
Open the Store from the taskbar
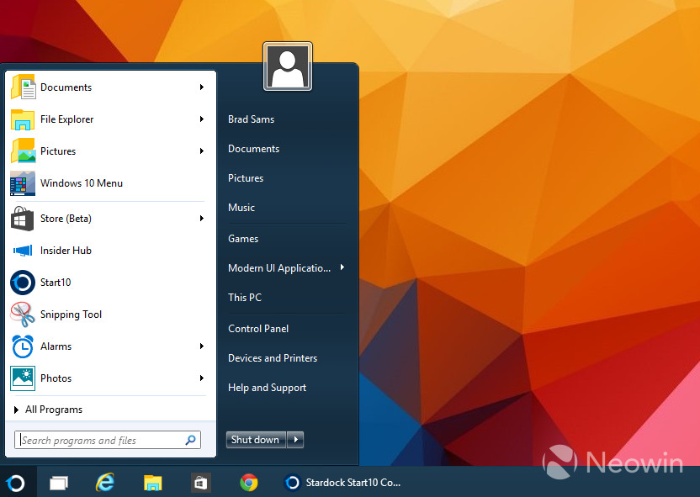200,483
